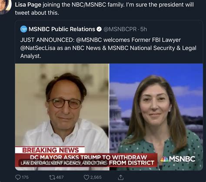Open the right video frame with woman in green
This screenshot has height=182, width=206.
(x=156, y=117)
